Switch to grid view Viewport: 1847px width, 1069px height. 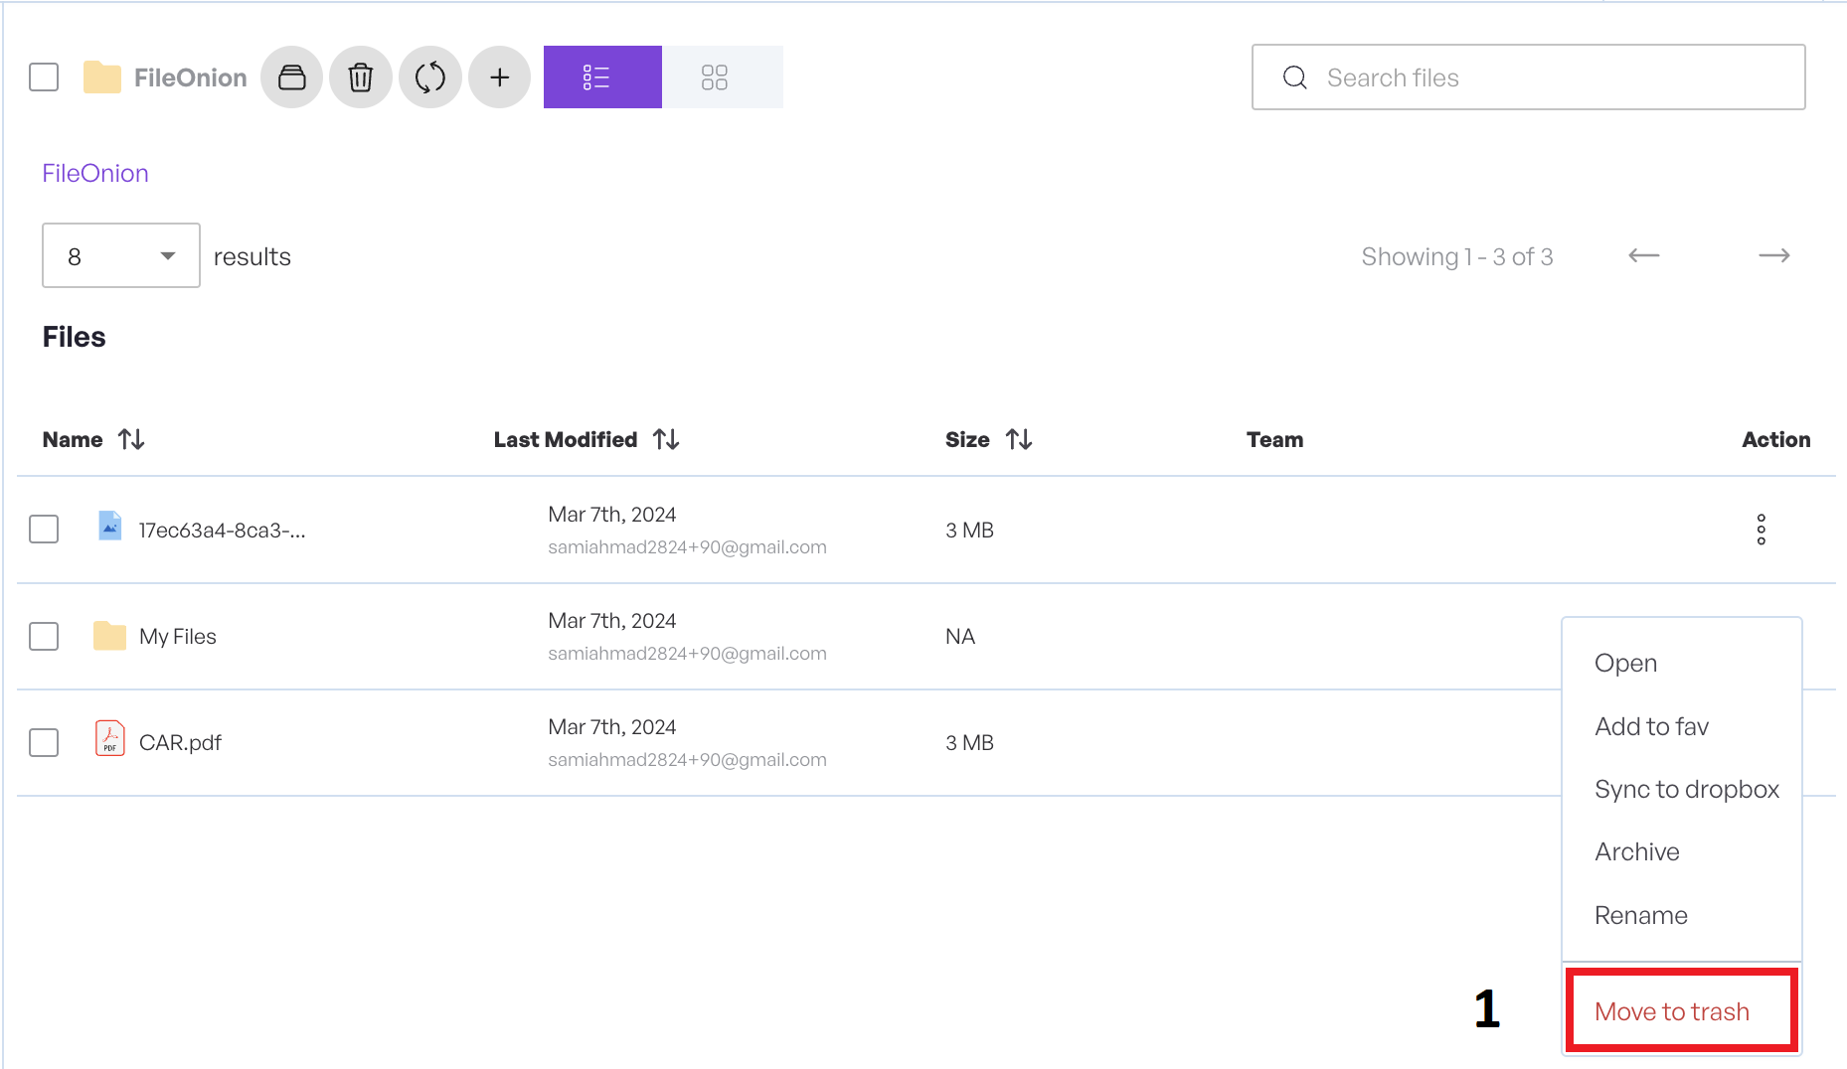click(715, 77)
